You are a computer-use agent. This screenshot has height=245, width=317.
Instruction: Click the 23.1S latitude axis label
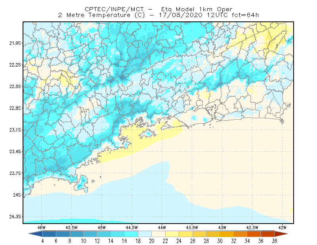click(x=15, y=130)
